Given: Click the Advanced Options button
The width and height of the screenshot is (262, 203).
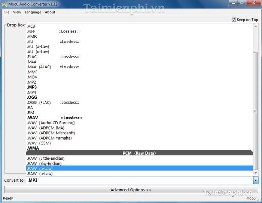Looking at the screenshot, I should pyautogui.click(x=131, y=190).
